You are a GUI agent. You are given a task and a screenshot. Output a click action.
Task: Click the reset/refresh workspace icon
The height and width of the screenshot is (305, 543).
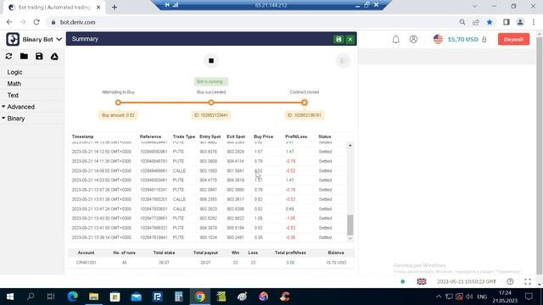[8, 57]
